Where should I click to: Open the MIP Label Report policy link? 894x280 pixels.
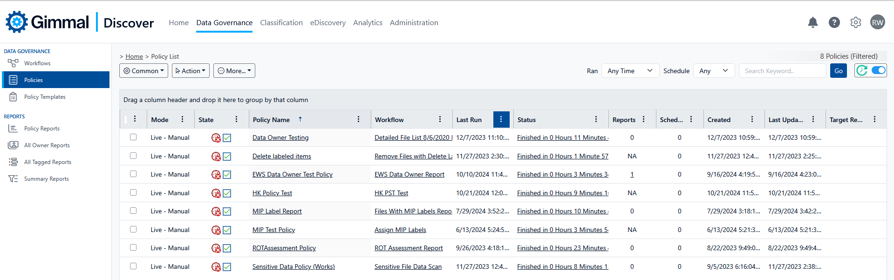coord(277,211)
